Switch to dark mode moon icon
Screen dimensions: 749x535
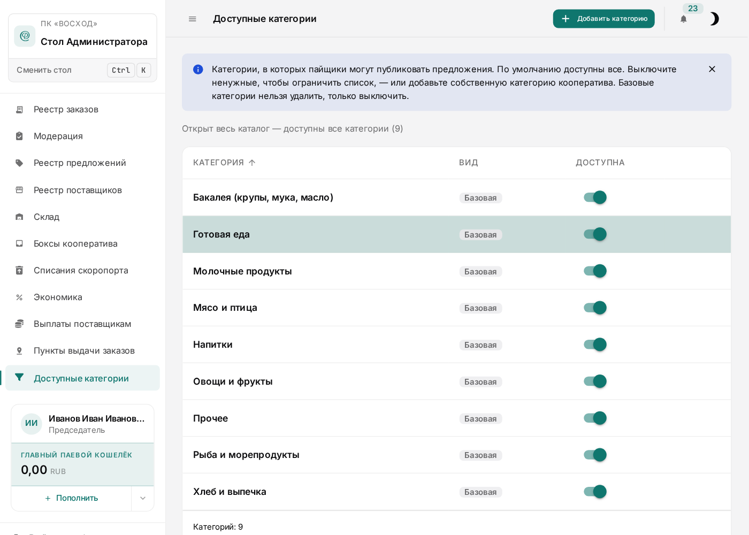pos(714,19)
